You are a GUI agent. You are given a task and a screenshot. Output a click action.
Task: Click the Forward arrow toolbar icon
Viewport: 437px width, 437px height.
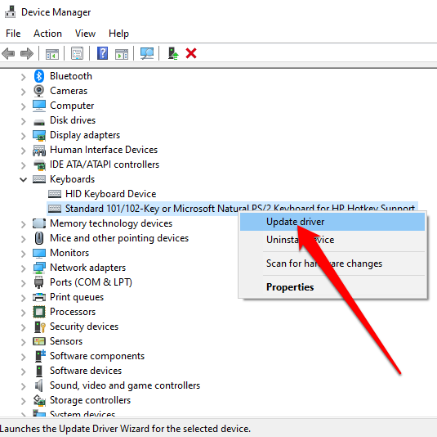click(27, 53)
